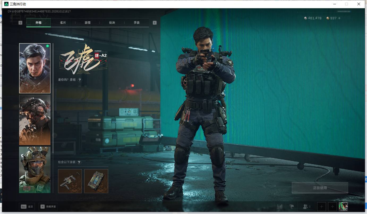Screen dimensions: 367x214
Task: Select the 外观 tab
Action: (39, 23)
